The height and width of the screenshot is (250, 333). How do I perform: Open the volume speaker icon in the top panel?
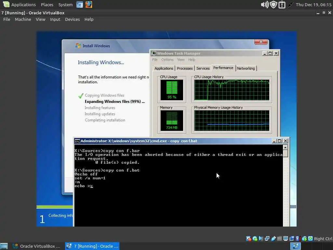click(265, 5)
